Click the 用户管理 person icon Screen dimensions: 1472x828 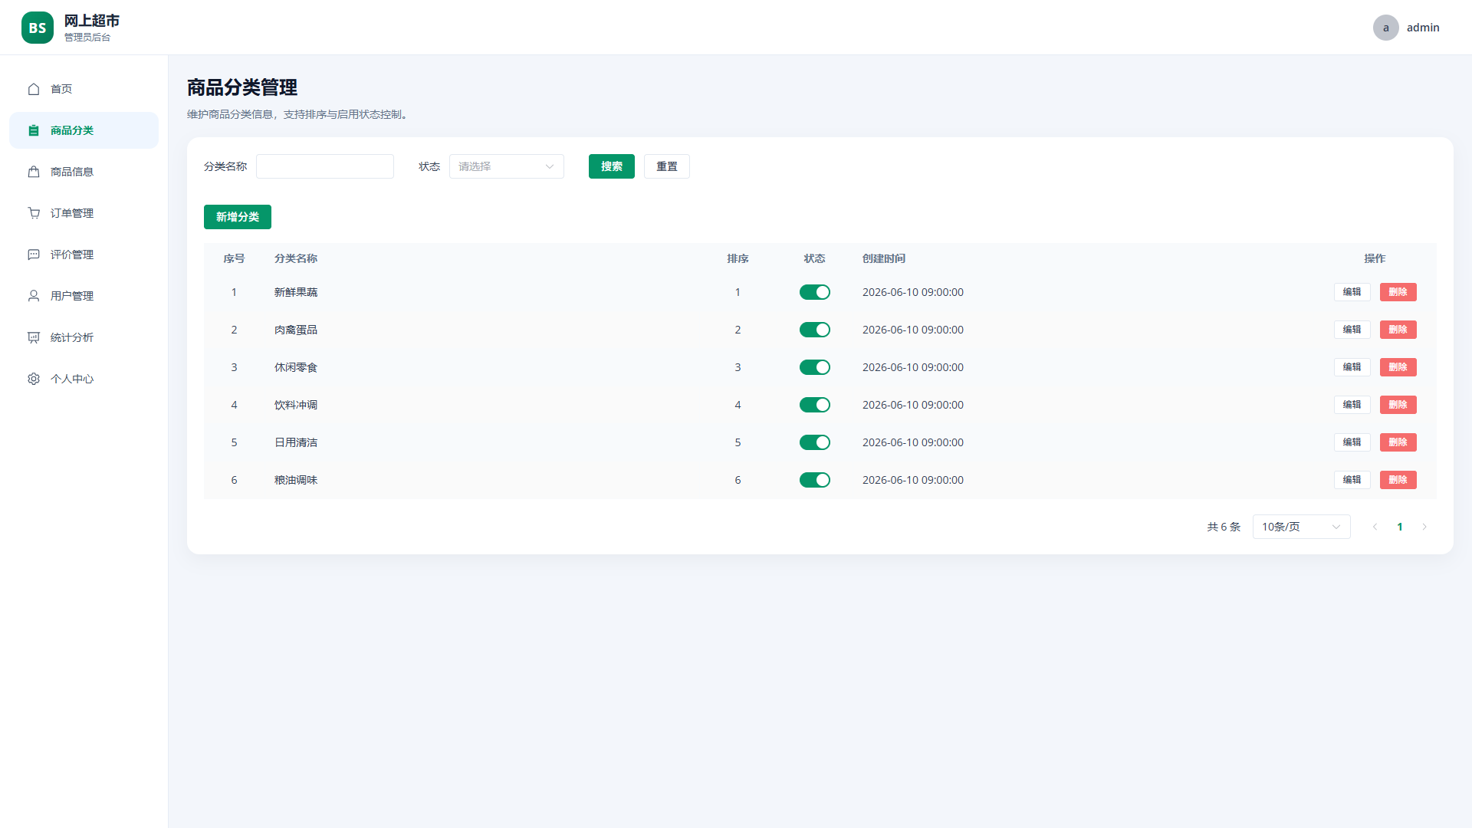point(34,296)
